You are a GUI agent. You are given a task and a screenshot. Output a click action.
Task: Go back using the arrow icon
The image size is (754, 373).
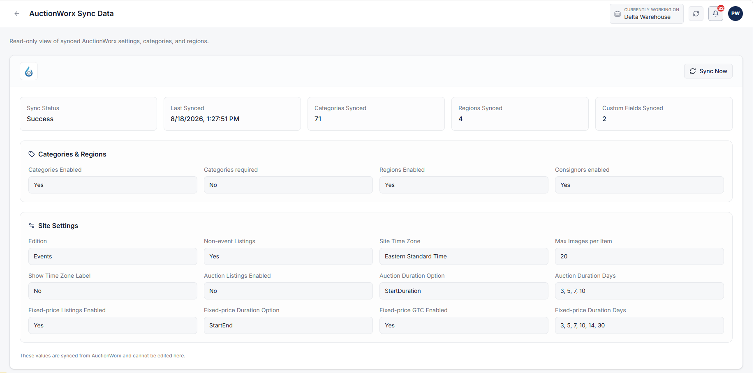click(x=17, y=14)
